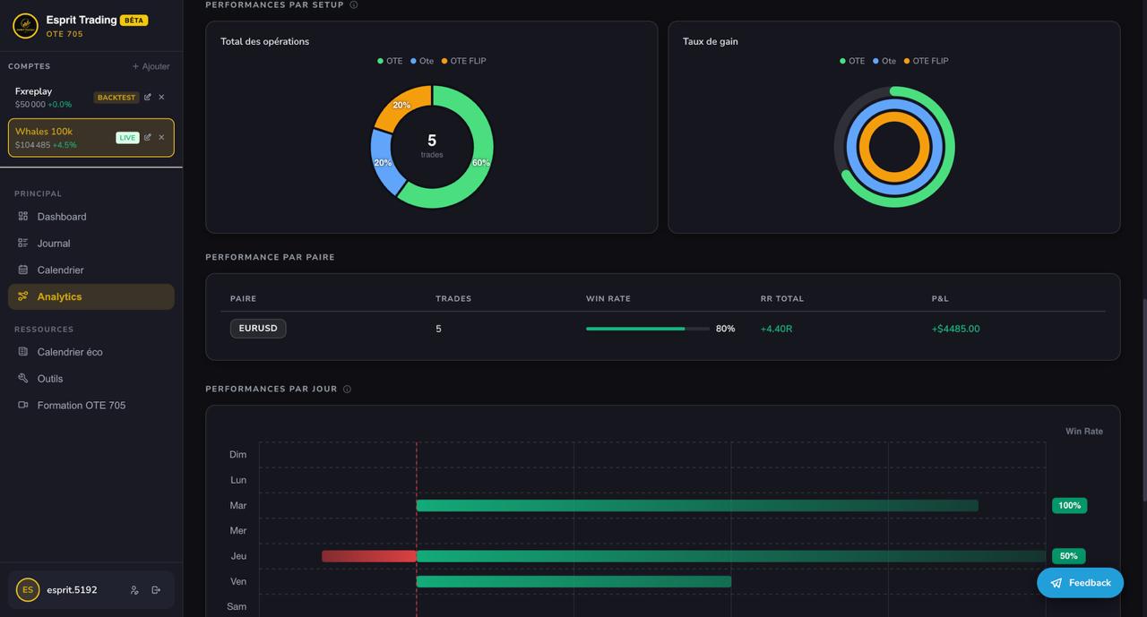Edit the Fxreplay account
The width and height of the screenshot is (1147, 617).
[148, 97]
